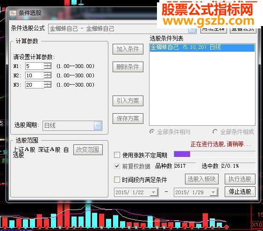Uncheck the 前复权数据 checkbox
The image size is (263, 231).
point(117,166)
